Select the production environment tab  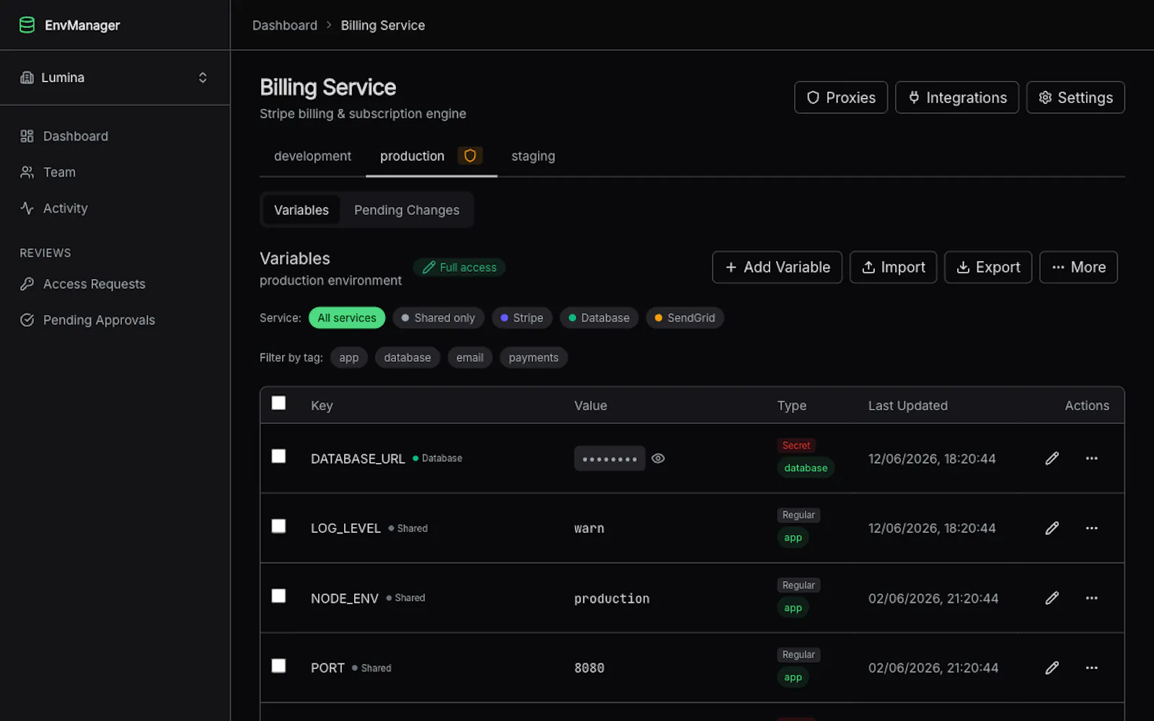pyautogui.click(x=431, y=156)
